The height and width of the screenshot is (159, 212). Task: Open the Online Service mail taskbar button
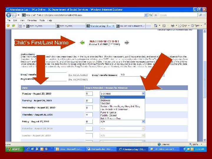[163, 149]
